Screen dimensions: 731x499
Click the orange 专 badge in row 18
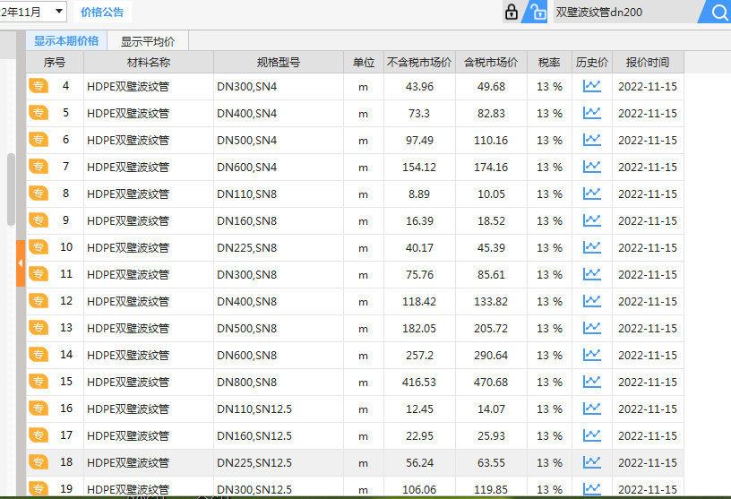pyautogui.click(x=39, y=462)
